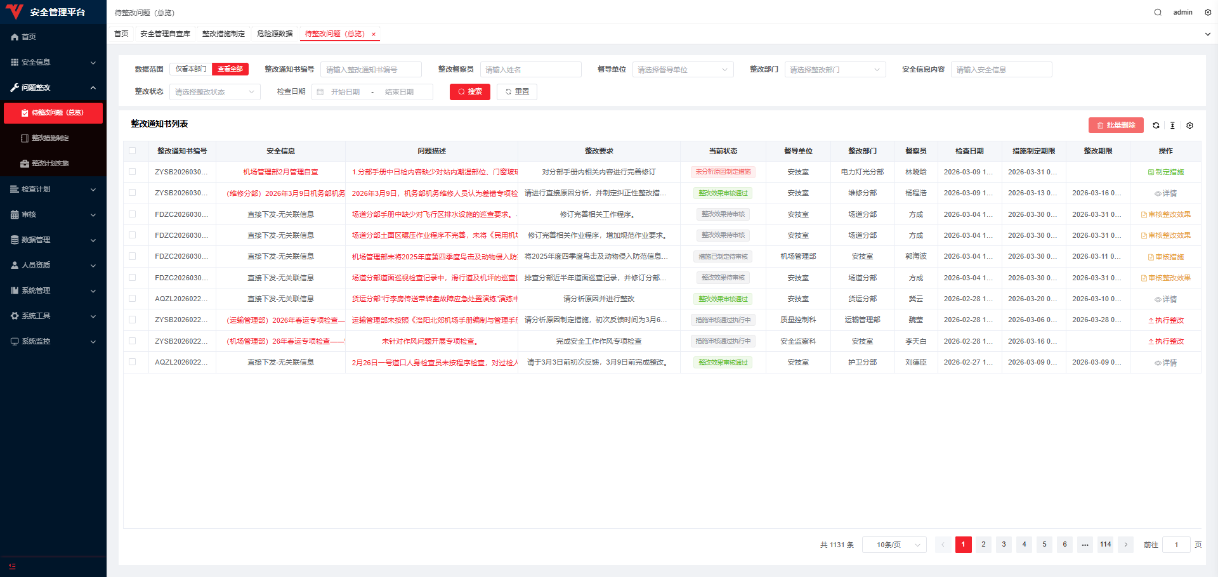Click the search magnifier icon in header
This screenshot has width=1218, height=577.
[x=1158, y=12]
